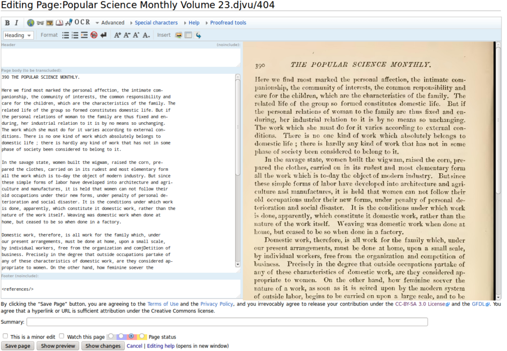Expand the Help section
The height and width of the screenshot is (351, 507).
coord(192,23)
